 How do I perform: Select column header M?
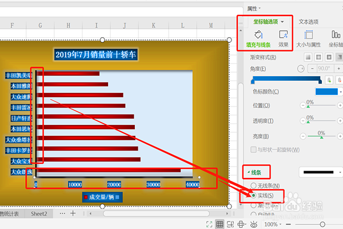[210, 26]
